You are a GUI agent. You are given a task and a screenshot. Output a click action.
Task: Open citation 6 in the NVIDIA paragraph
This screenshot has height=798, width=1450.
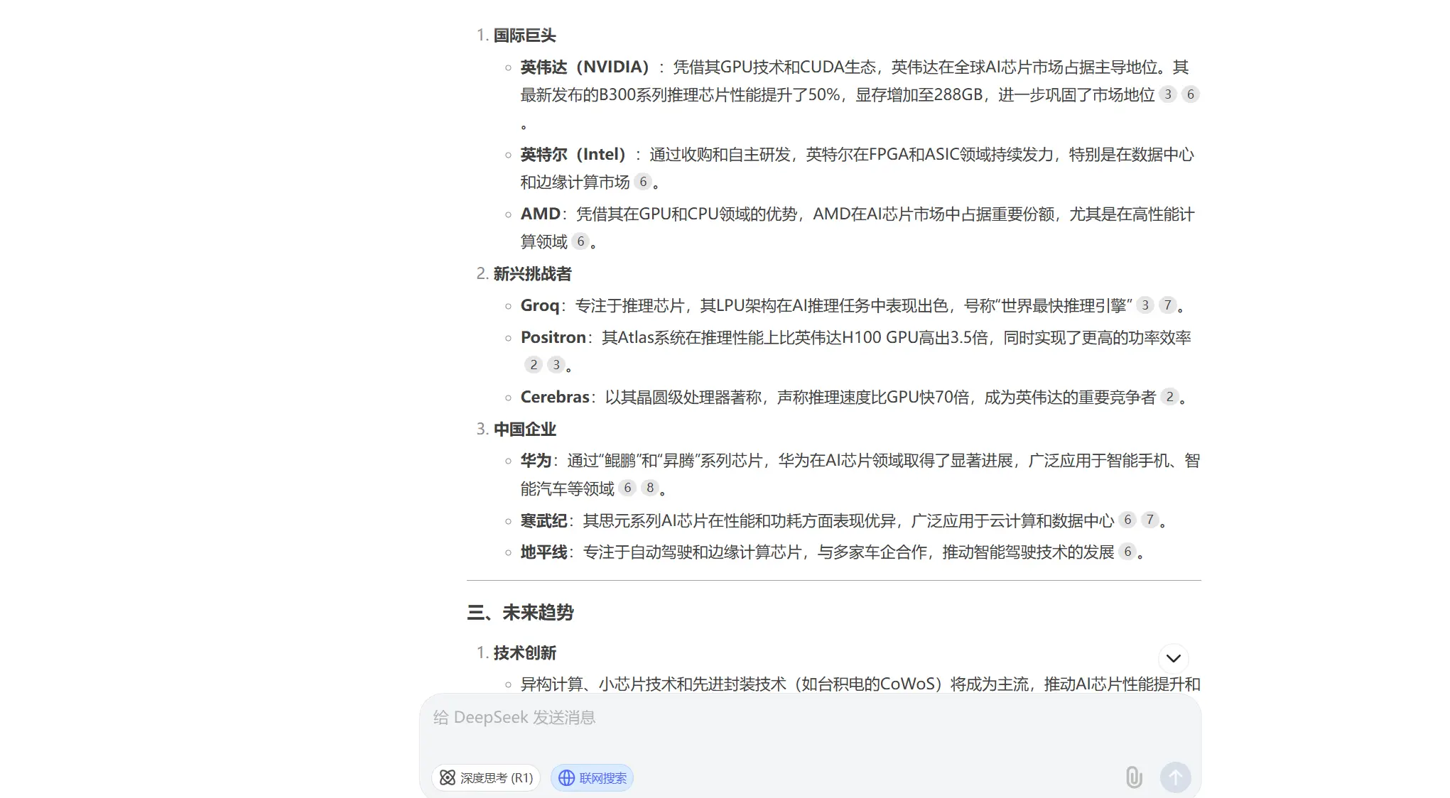[x=1191, y=94]
